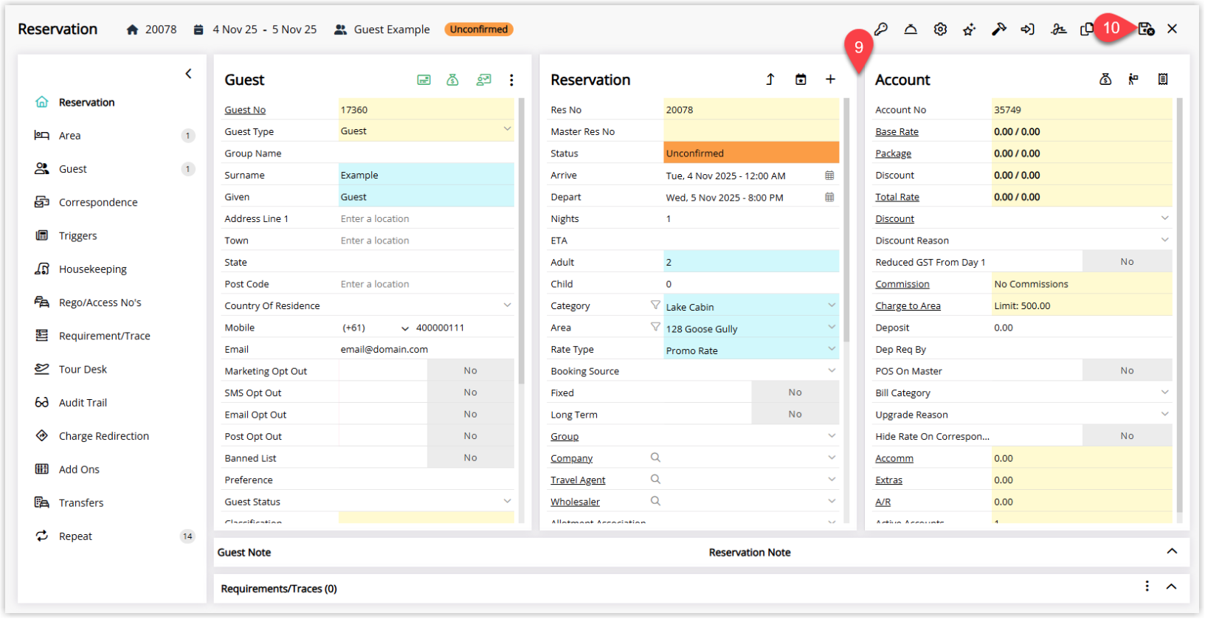Collapse the left sidebar chevron
Image resolution: width=1205 pixels, height=619 pixels.
[x=188, y=74]
